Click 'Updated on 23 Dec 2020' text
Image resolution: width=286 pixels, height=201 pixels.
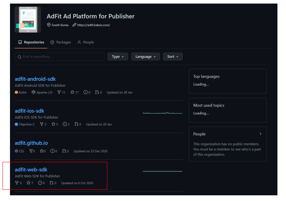point(91,151)
